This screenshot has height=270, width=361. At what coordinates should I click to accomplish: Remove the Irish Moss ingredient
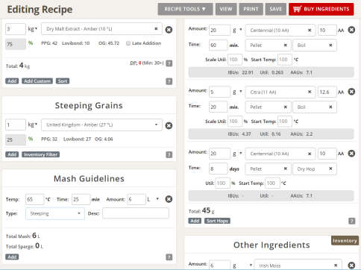pos(351,266)
